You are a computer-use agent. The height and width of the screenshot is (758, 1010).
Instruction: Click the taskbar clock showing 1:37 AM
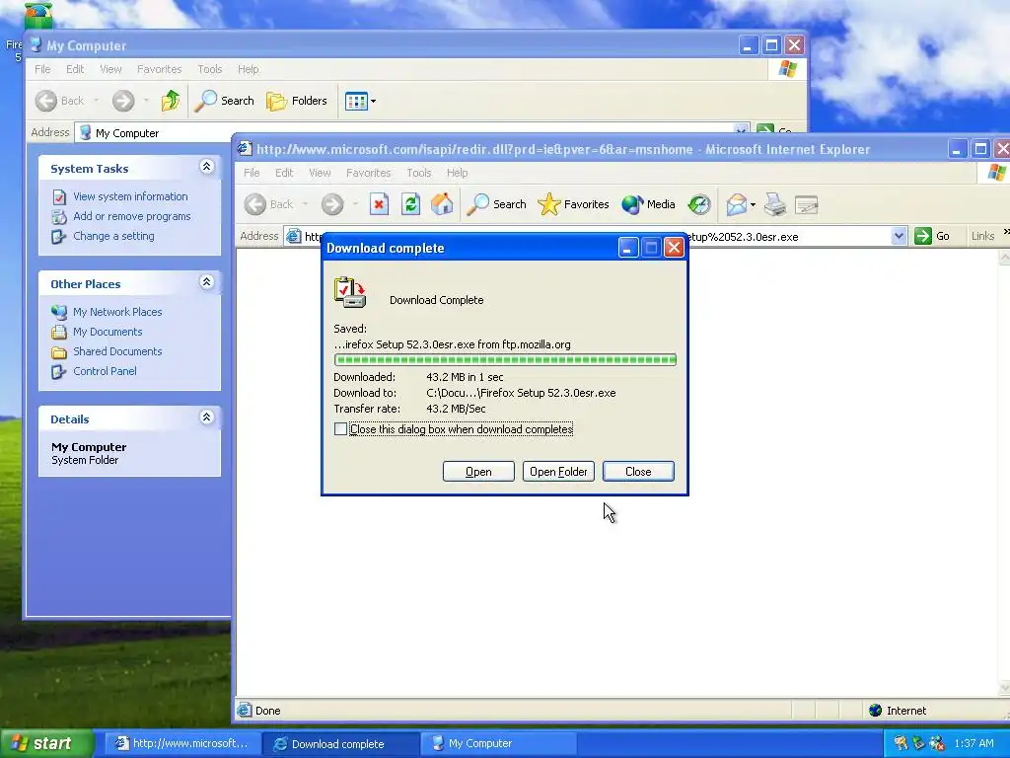click(x=974, y=743)
